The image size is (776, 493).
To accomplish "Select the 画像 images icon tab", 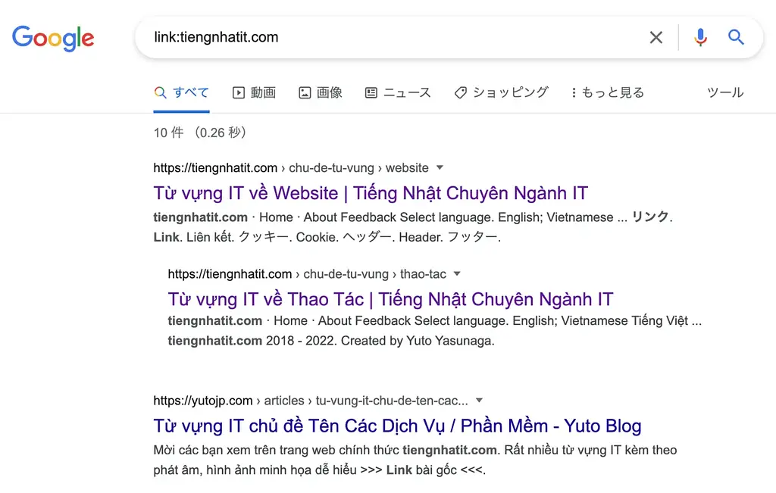I will click(x=306, y=92).
